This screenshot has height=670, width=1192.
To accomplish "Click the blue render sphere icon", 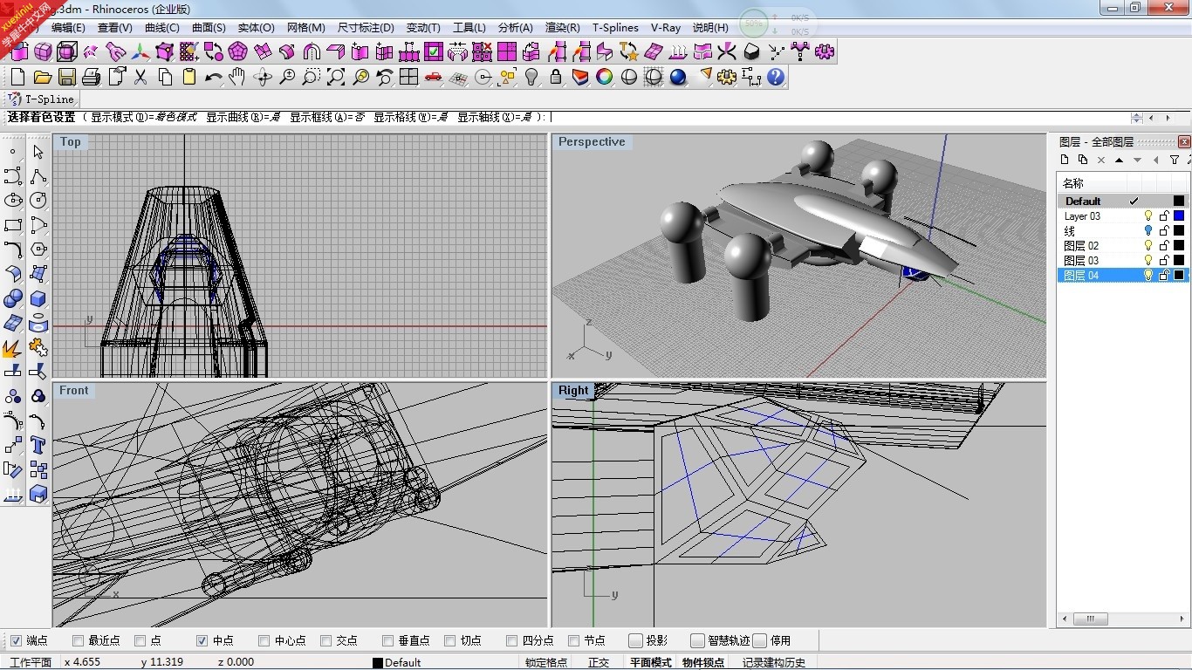I will pyautogui.click(x=678, y=78).
